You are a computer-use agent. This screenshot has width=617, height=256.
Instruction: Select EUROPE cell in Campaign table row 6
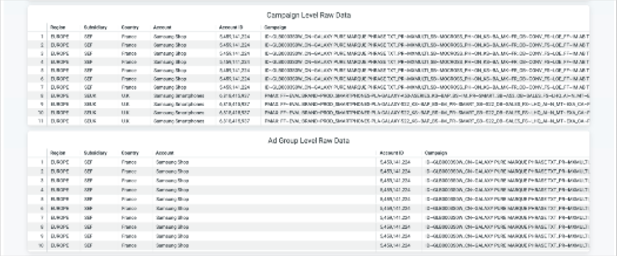(x=60, y=79)
